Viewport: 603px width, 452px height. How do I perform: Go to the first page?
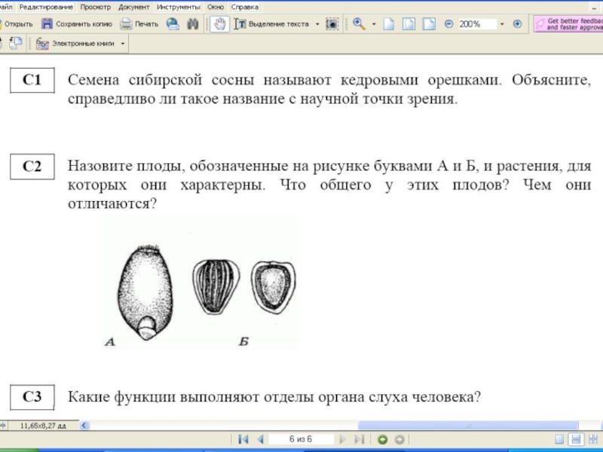pyautogui.click(x=243, y=439)
